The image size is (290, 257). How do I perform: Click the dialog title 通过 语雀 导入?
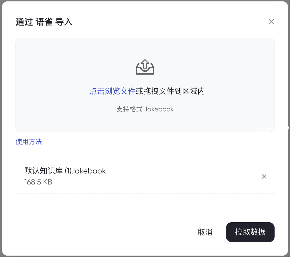(x=44, y=22)
